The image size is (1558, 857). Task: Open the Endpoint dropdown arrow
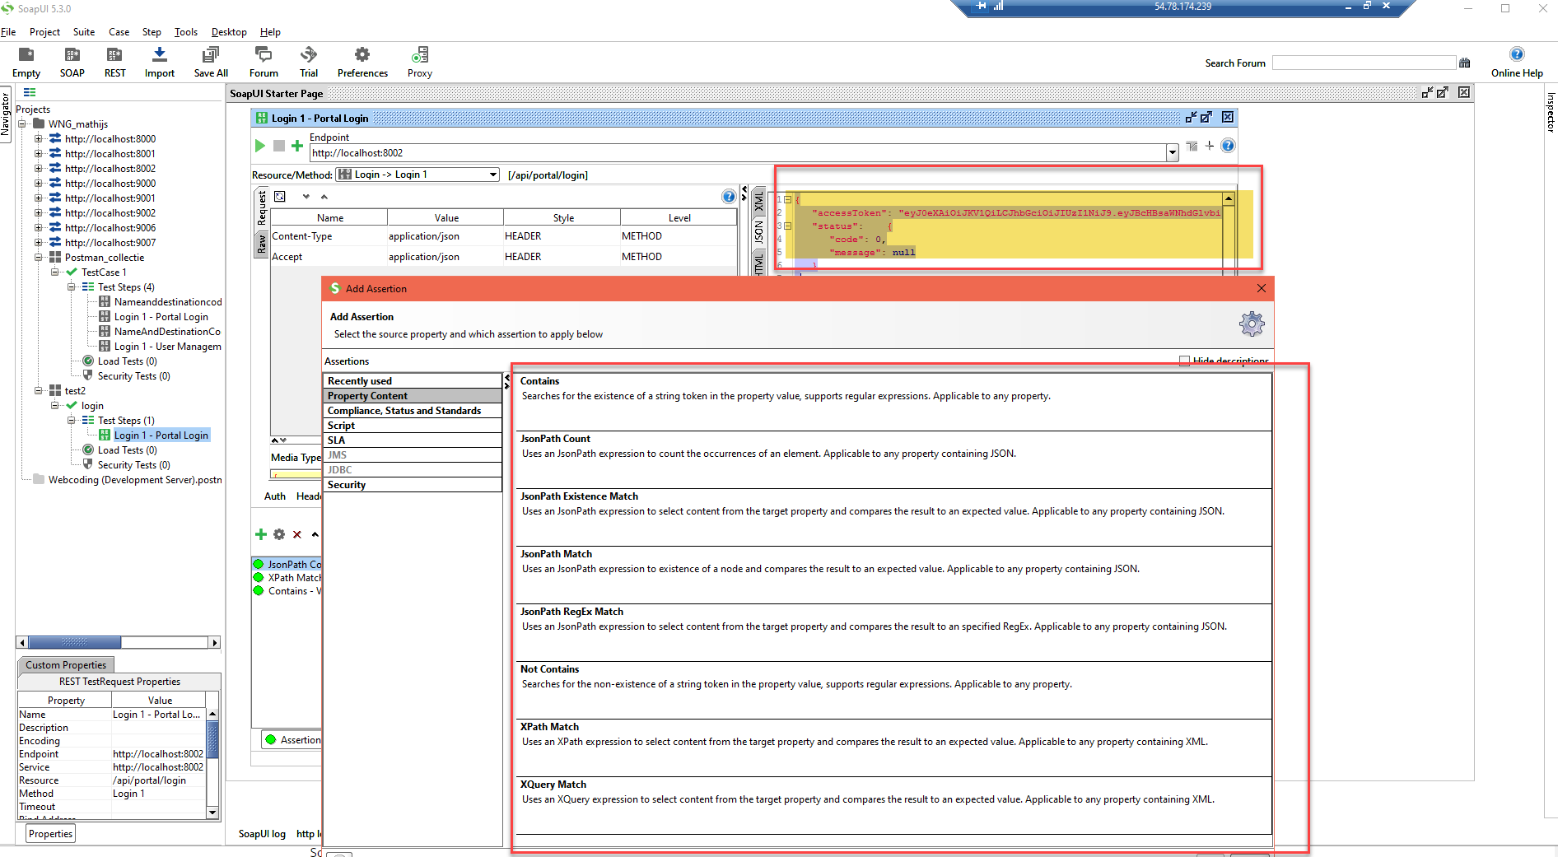(1172, 153)
